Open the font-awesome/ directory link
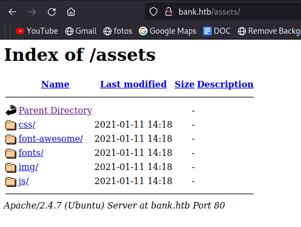Image resolution: width=301 pixels, height=227 pixels. (51, 138)
